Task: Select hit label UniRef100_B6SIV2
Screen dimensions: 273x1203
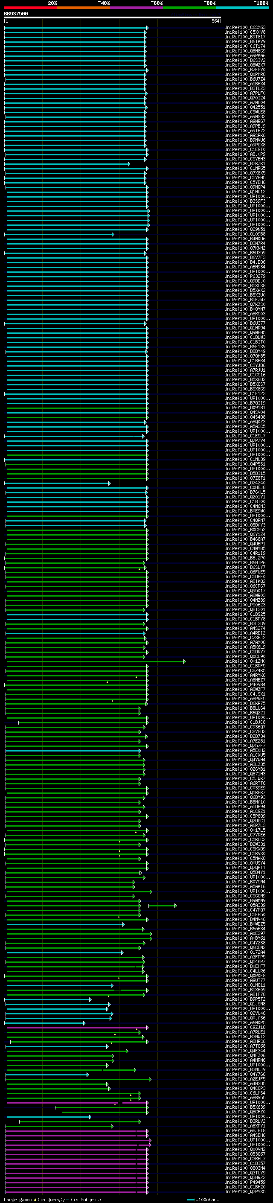Action: [245, 60]
